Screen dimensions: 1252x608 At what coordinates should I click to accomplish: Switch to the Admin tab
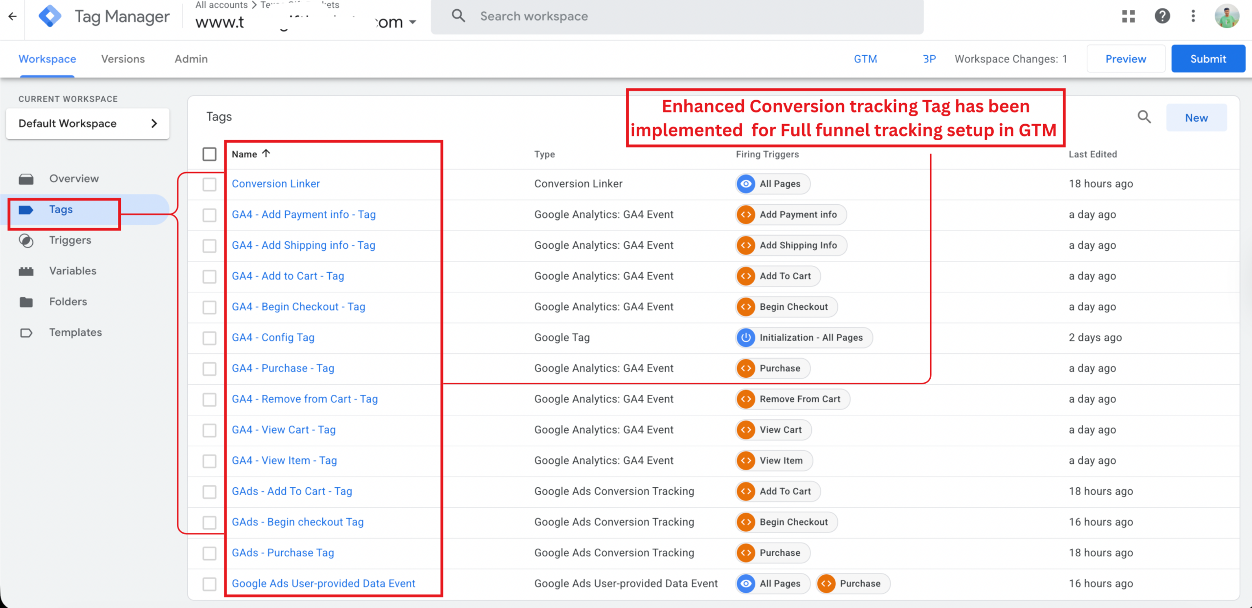point(191,59)
